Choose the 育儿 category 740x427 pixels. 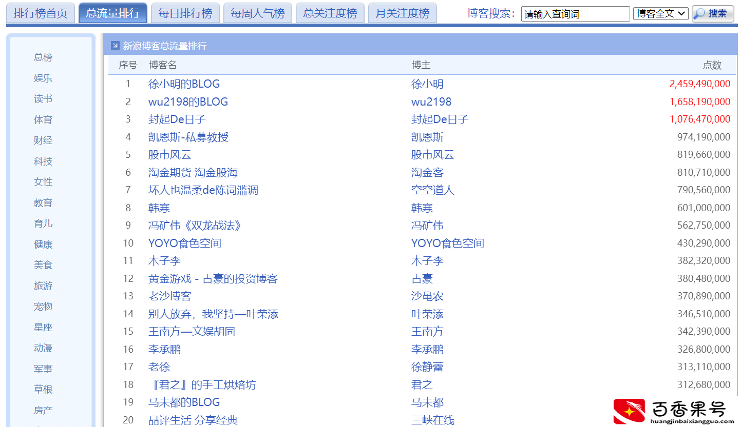pyautogui.click(x=43, y=223)
